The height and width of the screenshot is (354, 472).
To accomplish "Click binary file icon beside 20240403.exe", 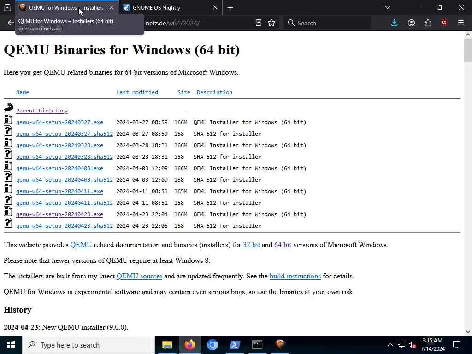I will point(8,165).
